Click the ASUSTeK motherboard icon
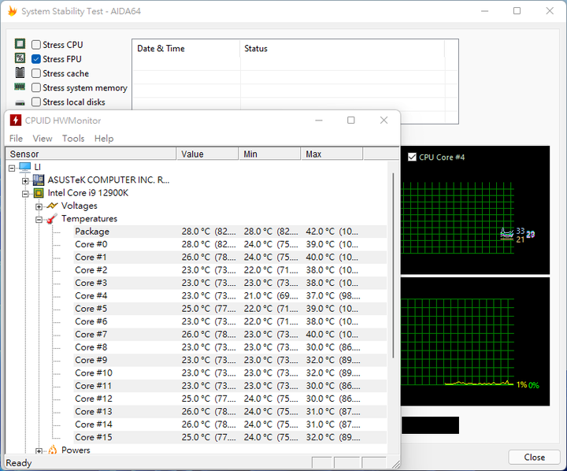 point(39,180)
